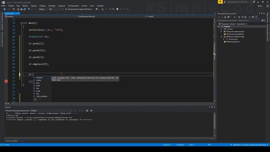Click the Home icon in Solution Explorer toolbar

pos(225,17)
